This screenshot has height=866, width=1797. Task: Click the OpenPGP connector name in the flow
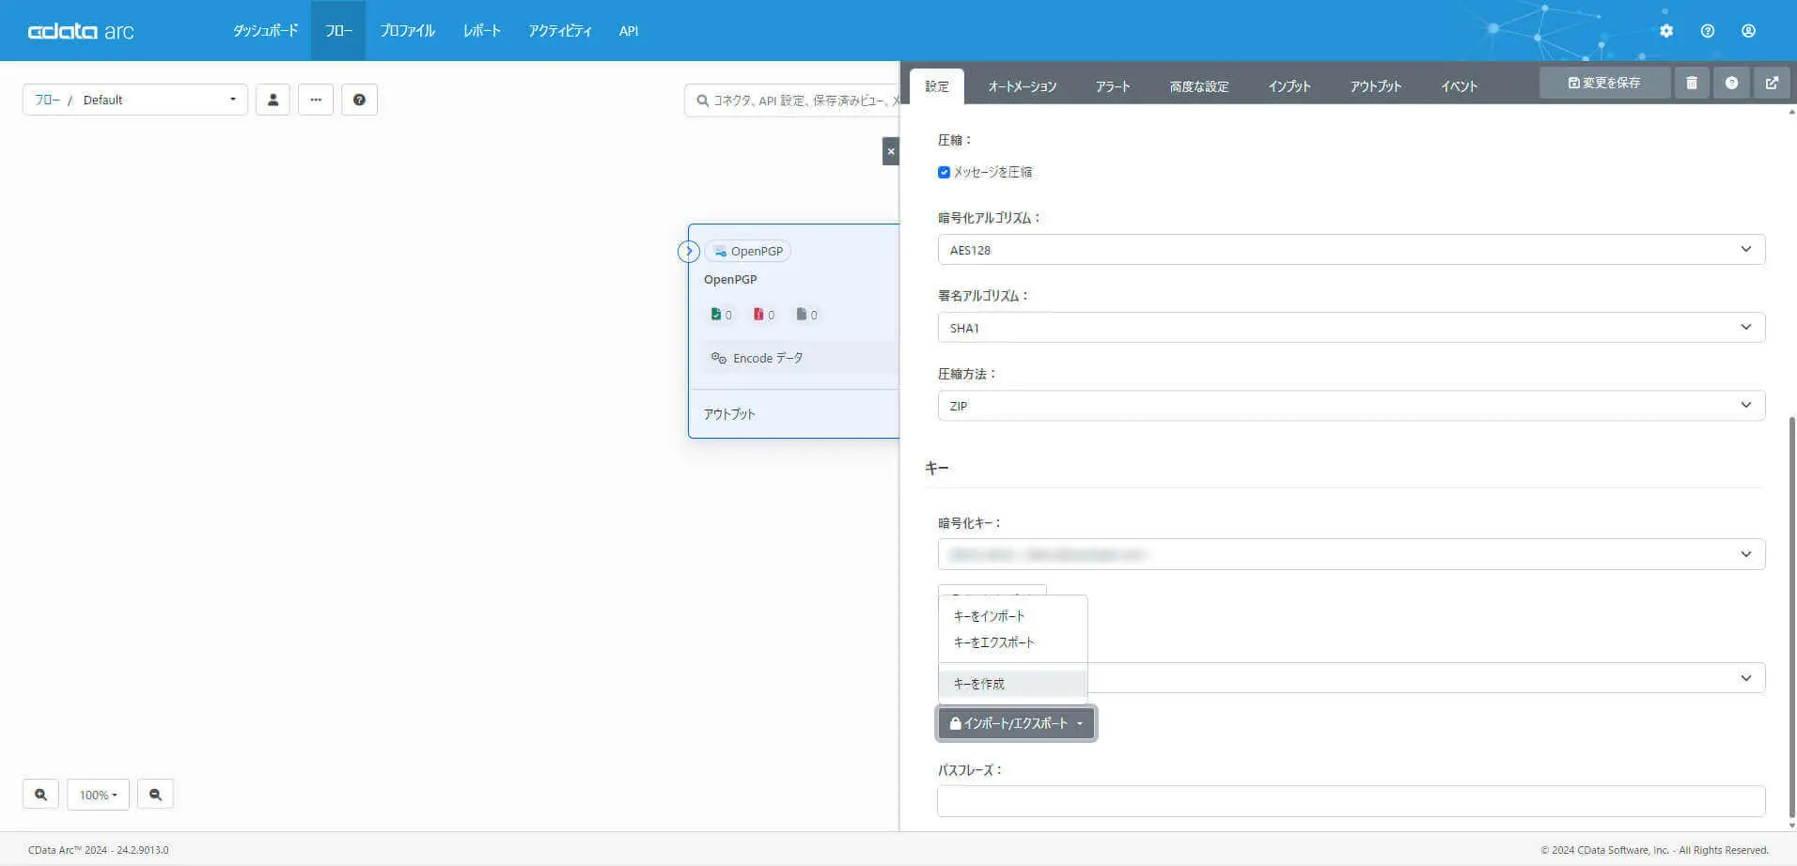point(730,279)
